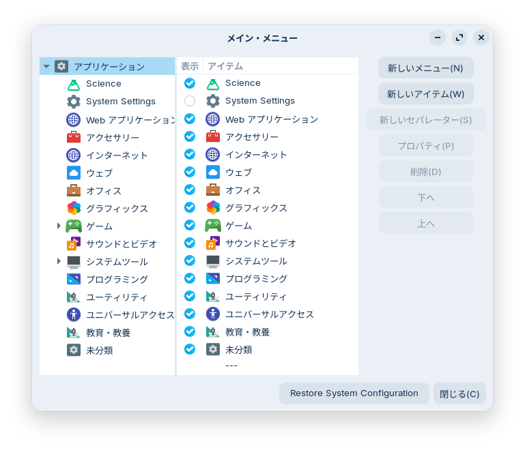Click the 表示 column header
The width and height of the screenshot is (525, 450).
coord(190,66)
